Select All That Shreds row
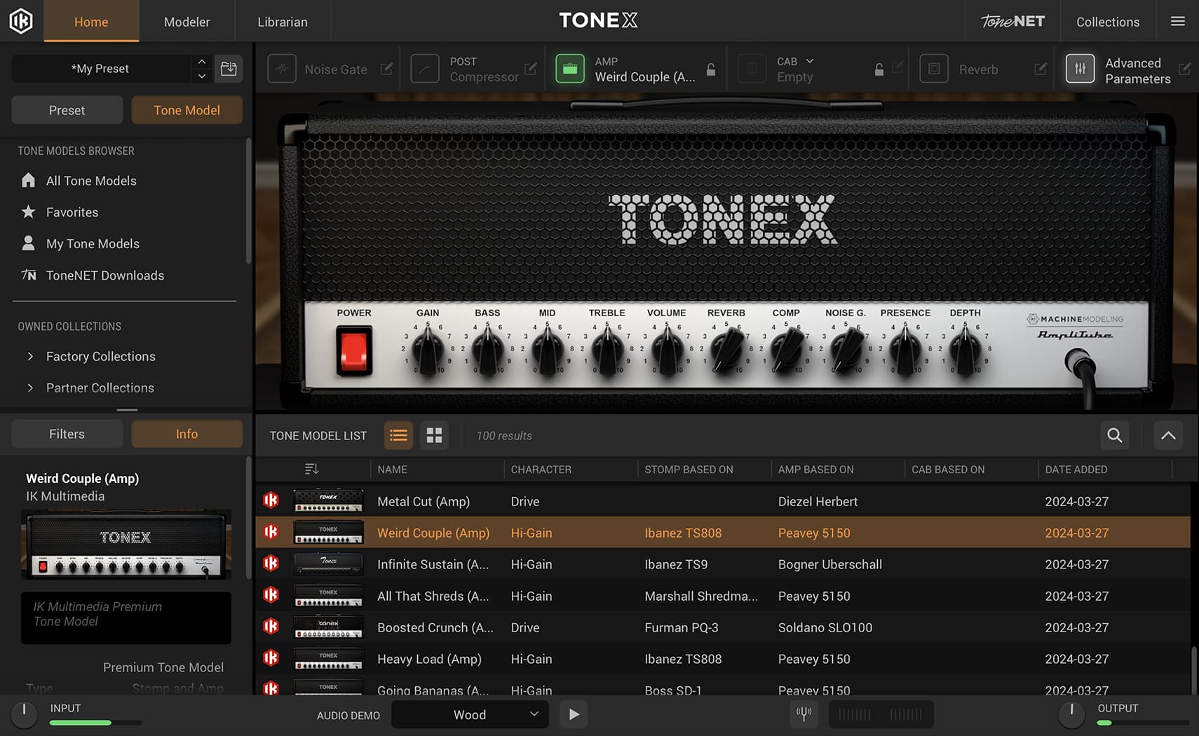Screen dimensions: 1199x736 click(723, 596)
